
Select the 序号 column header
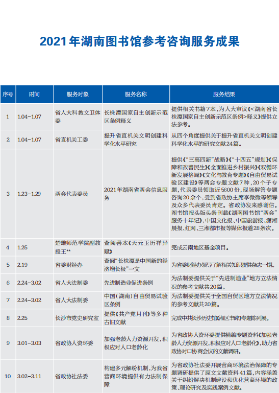(8, 94)
